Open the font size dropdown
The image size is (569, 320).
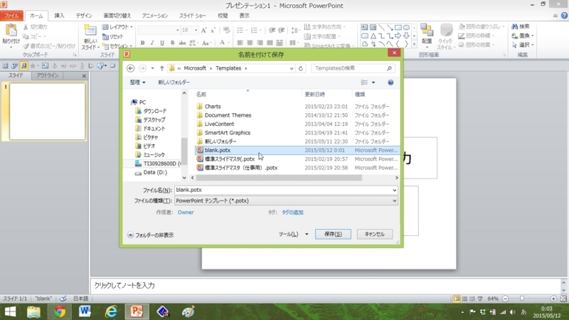(x=196, y=30)
